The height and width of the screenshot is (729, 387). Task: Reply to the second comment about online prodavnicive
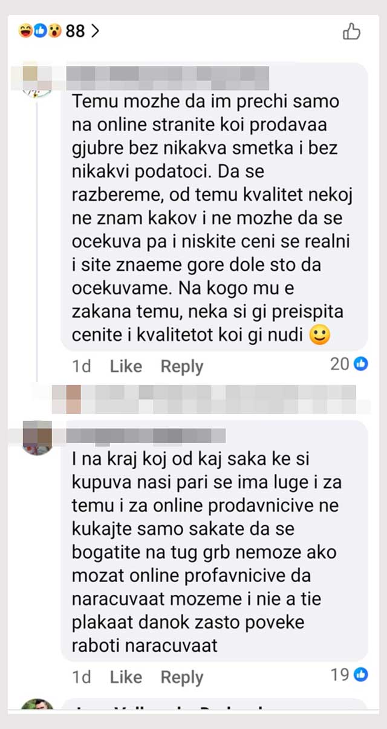(182, 678)
